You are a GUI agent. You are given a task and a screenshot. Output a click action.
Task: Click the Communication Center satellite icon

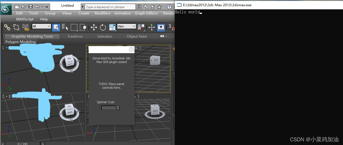[153, 7]
